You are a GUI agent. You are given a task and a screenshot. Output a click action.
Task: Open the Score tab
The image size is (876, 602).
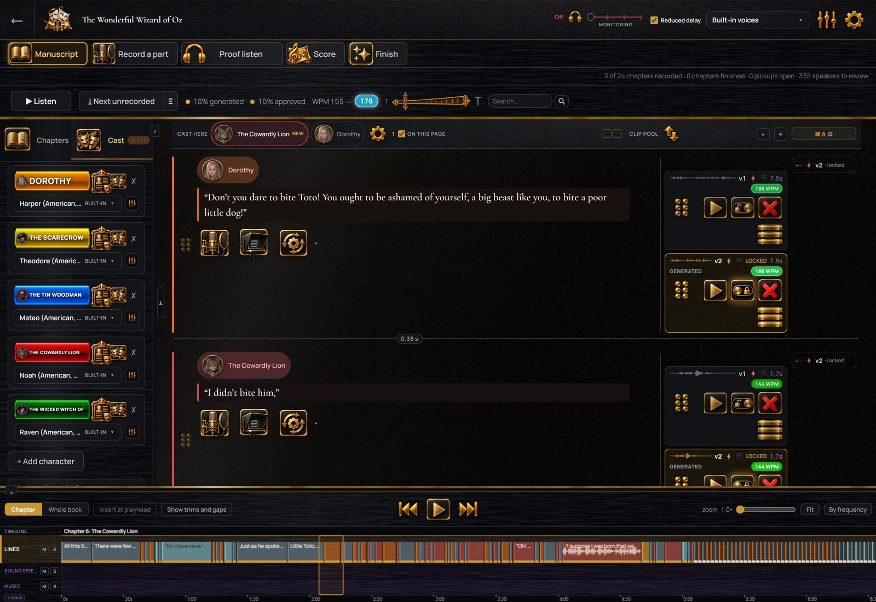coord(315,54)
